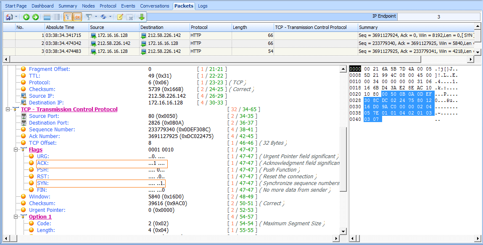Toggle the 0x hex view button

pyautogui.click(x=77, y=17)
